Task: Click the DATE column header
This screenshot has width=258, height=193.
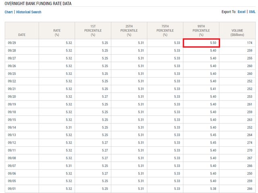Action: (21, 35)
